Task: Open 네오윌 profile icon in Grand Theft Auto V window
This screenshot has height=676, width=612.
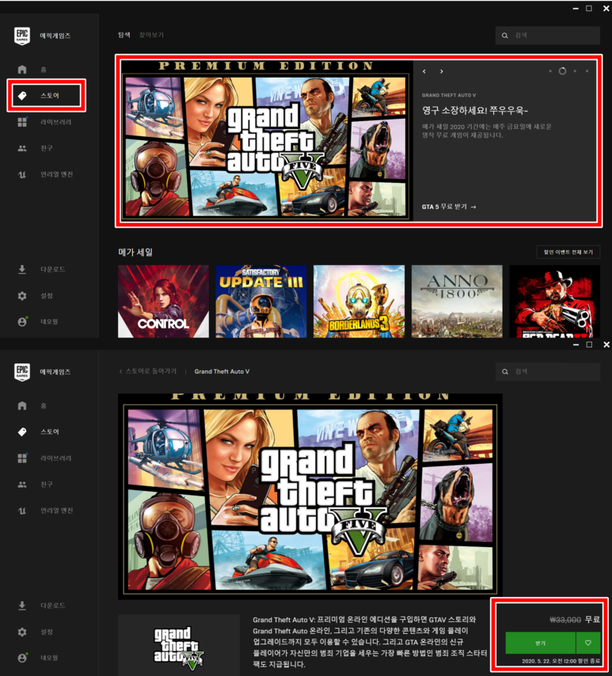Action: click(x=22, y=658)
